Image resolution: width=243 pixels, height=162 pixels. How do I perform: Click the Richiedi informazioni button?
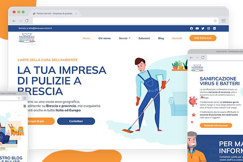[x=216, y=125]
